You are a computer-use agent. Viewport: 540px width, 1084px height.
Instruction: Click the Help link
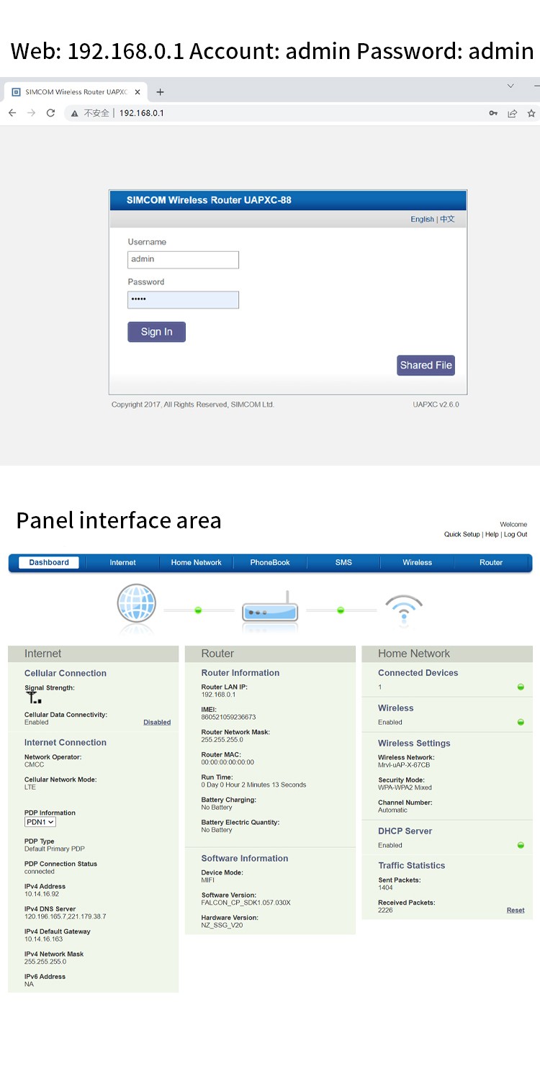(492, 535)
